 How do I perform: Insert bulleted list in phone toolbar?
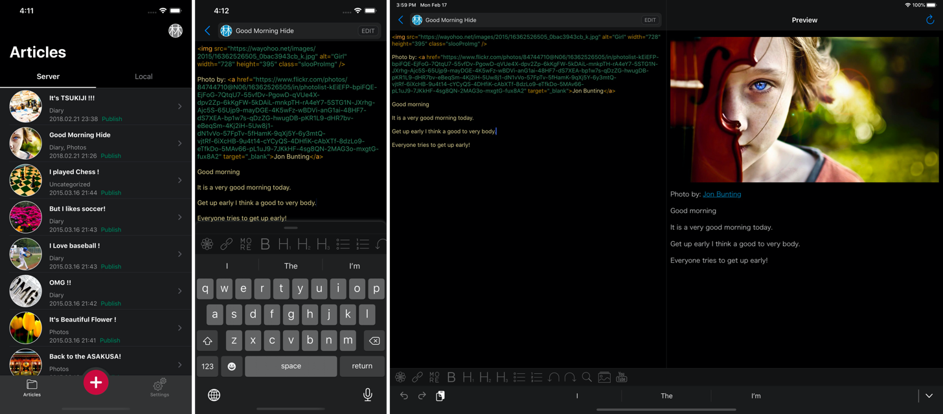click(343, 244)
